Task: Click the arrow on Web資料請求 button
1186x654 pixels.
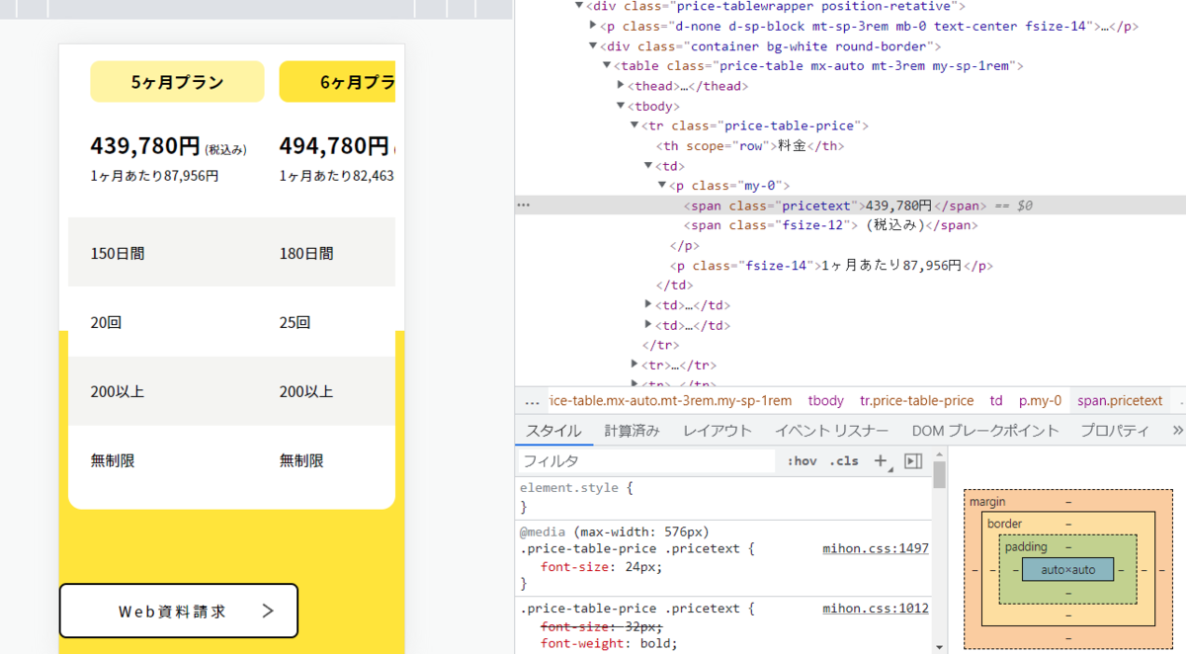Action: (267, 611)
